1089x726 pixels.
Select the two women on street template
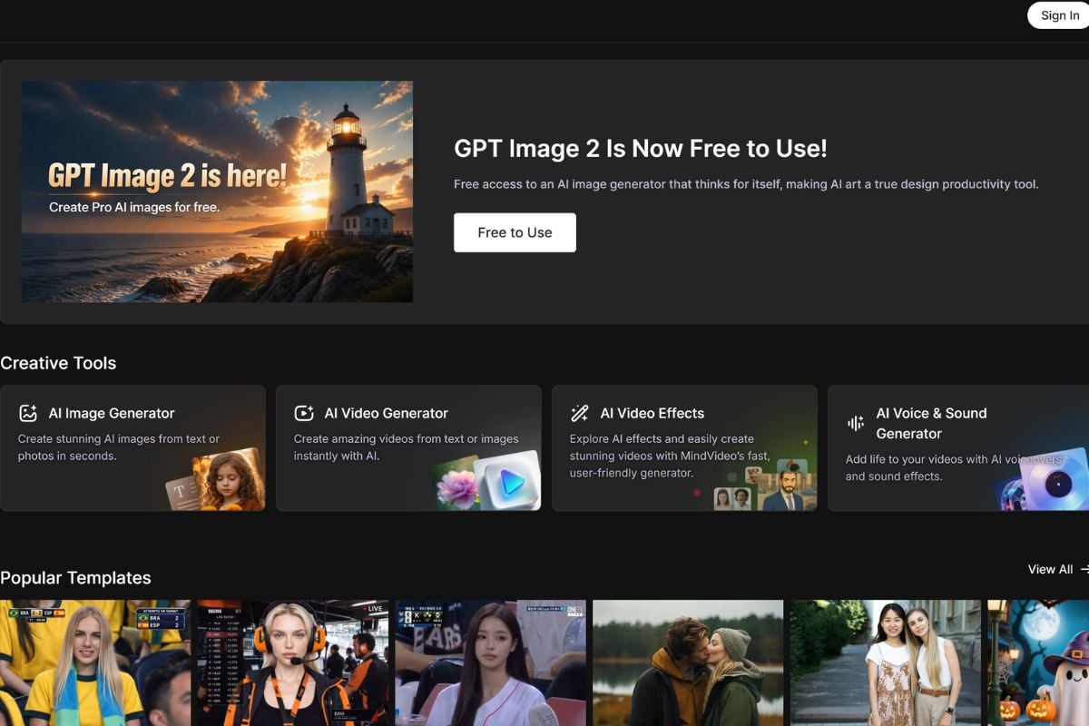(x=886, y=662)
